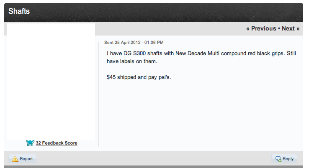Open the 32 Feedback Score link

(x=57, y=143)
